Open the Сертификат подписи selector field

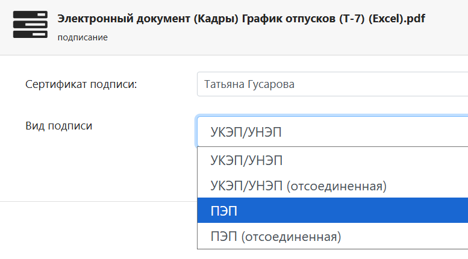332,84
